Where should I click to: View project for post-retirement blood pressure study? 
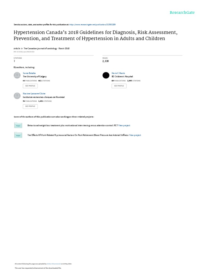coord(135,135)
